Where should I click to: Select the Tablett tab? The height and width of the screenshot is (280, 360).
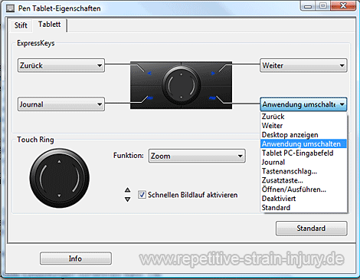50,25
